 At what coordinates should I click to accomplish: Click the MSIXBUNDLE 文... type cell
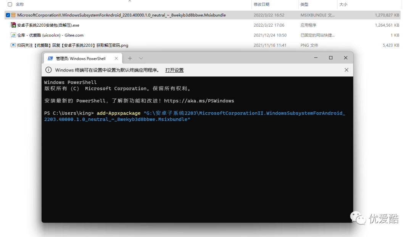317,15
